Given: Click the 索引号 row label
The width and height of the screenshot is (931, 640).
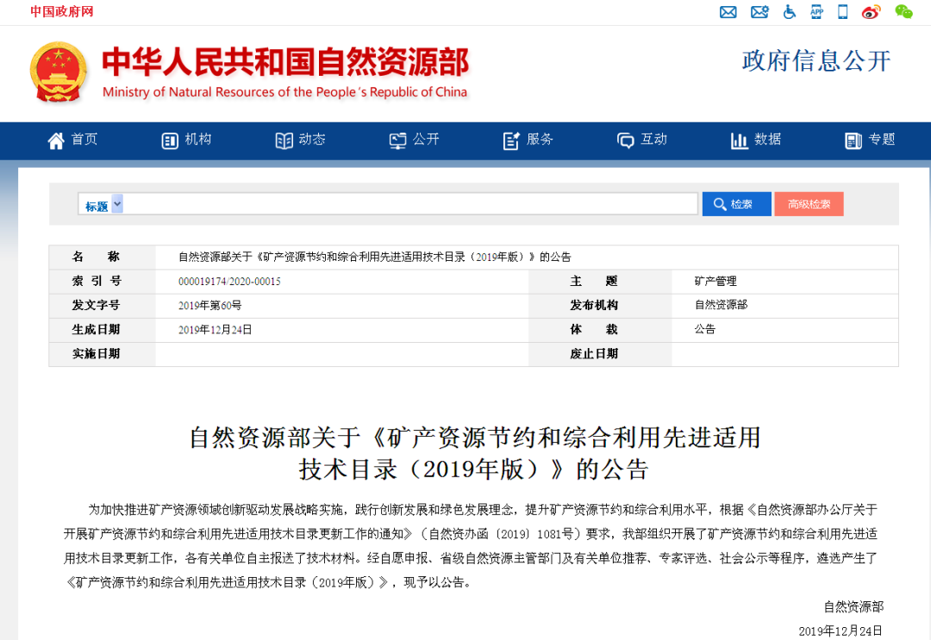Looking at the screenshot, I should coord(97,281).
